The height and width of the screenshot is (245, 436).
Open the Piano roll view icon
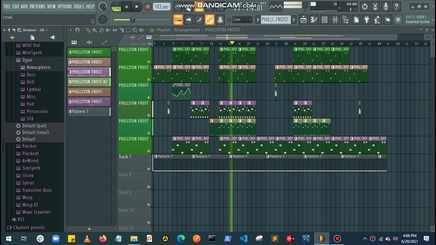click(314, 20)
